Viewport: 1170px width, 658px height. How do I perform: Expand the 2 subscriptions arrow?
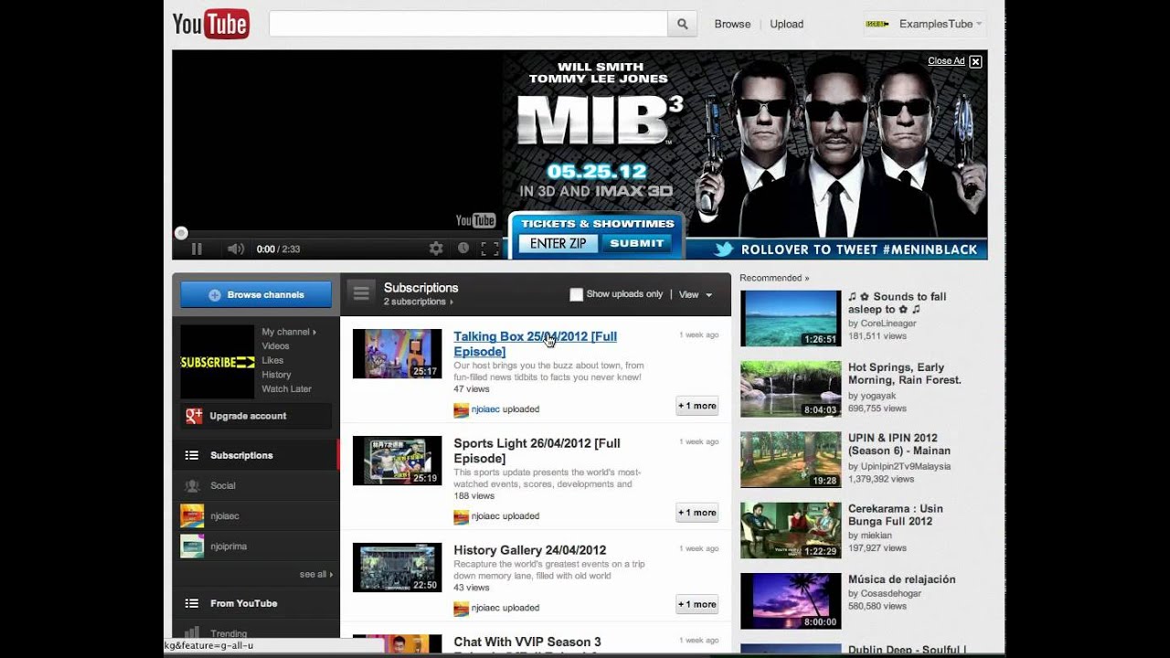pos(451,302)
